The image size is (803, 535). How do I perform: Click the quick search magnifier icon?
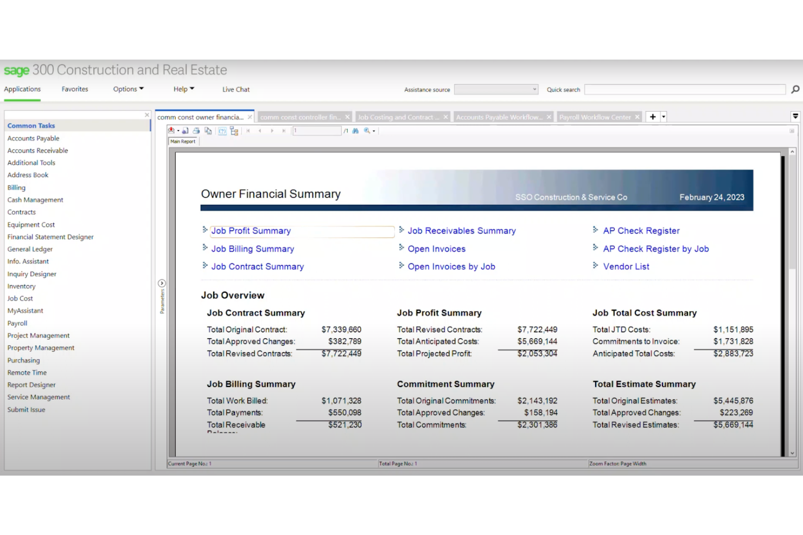(x=795, y=89)
